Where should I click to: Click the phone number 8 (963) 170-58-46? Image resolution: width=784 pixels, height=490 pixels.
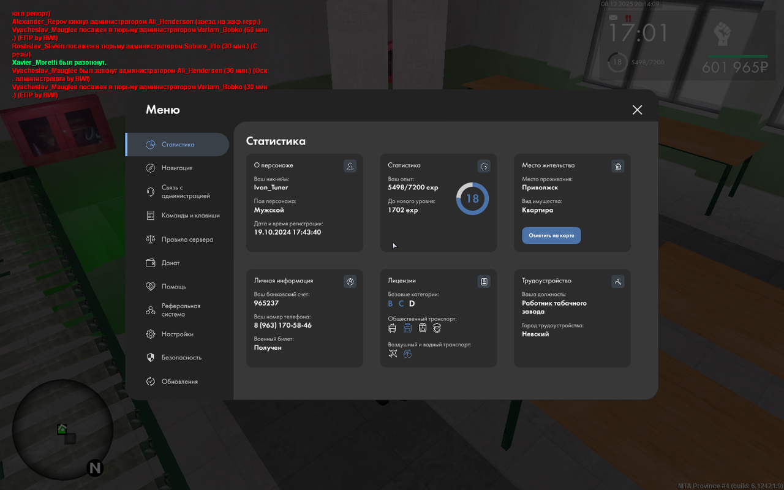point(283,325)
